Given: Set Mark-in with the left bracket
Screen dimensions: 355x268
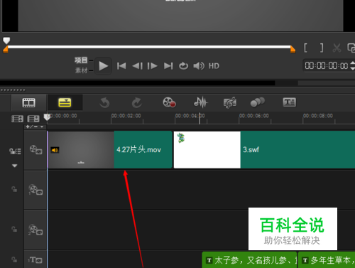Looking at the screenshot, I should point(305,48).
